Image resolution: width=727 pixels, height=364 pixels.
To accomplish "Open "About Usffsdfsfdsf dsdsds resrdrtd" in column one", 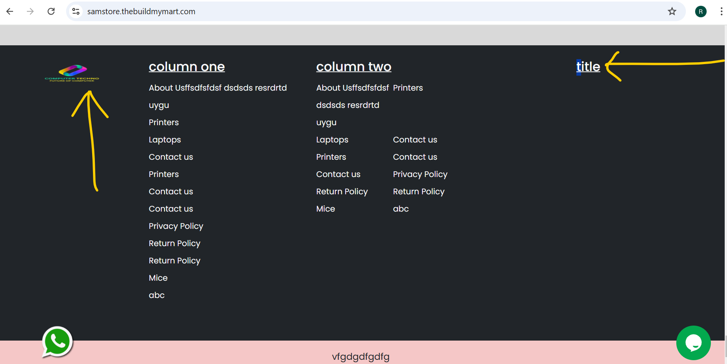I will coord(218,88).
